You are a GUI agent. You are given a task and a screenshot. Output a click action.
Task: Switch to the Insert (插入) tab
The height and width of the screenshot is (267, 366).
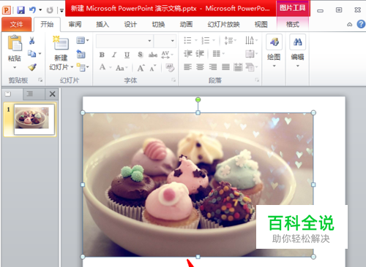click(102, 24)
